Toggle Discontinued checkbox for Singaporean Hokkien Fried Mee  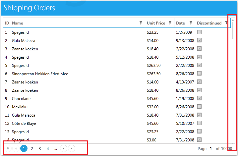[199, 74]
